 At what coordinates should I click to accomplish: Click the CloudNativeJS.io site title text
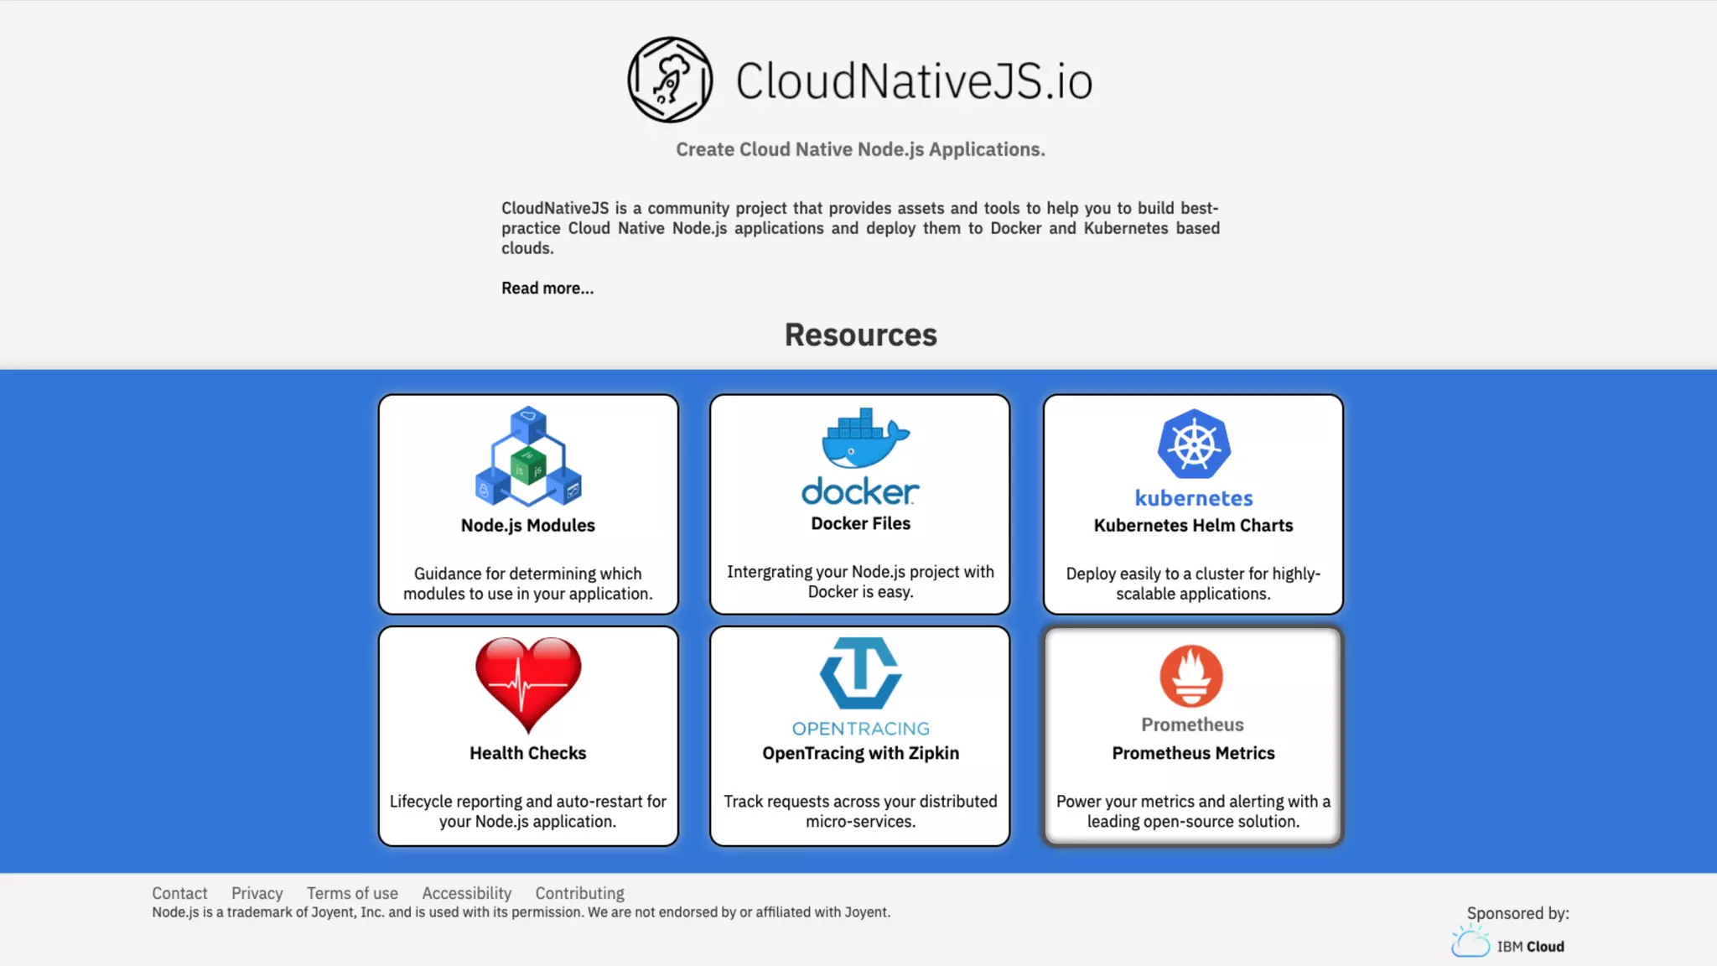point(914,81)
